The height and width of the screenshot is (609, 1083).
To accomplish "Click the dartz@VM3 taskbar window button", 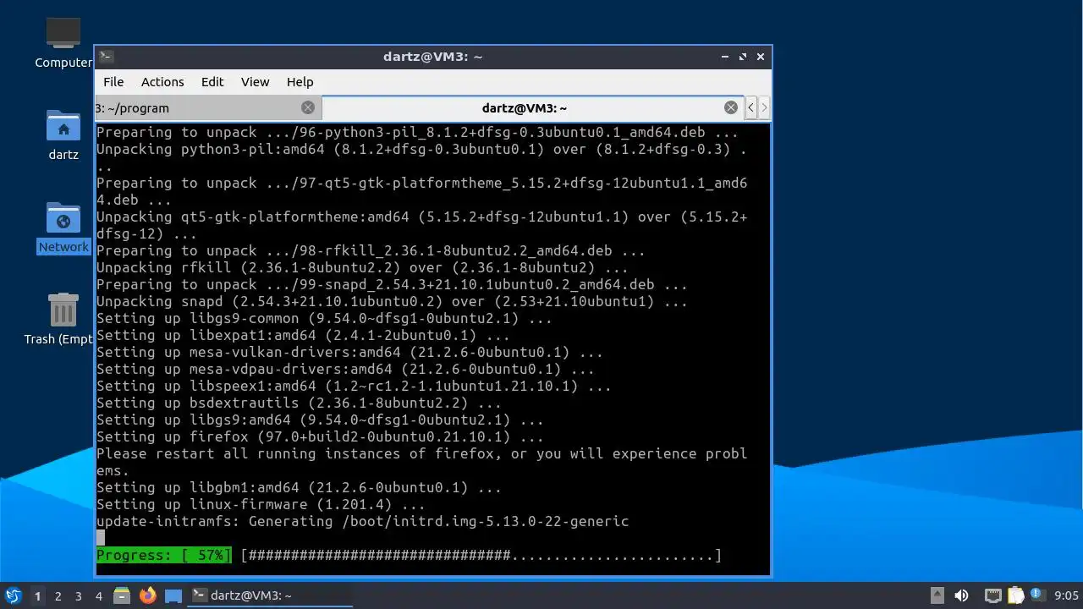I will click(269, 595).
